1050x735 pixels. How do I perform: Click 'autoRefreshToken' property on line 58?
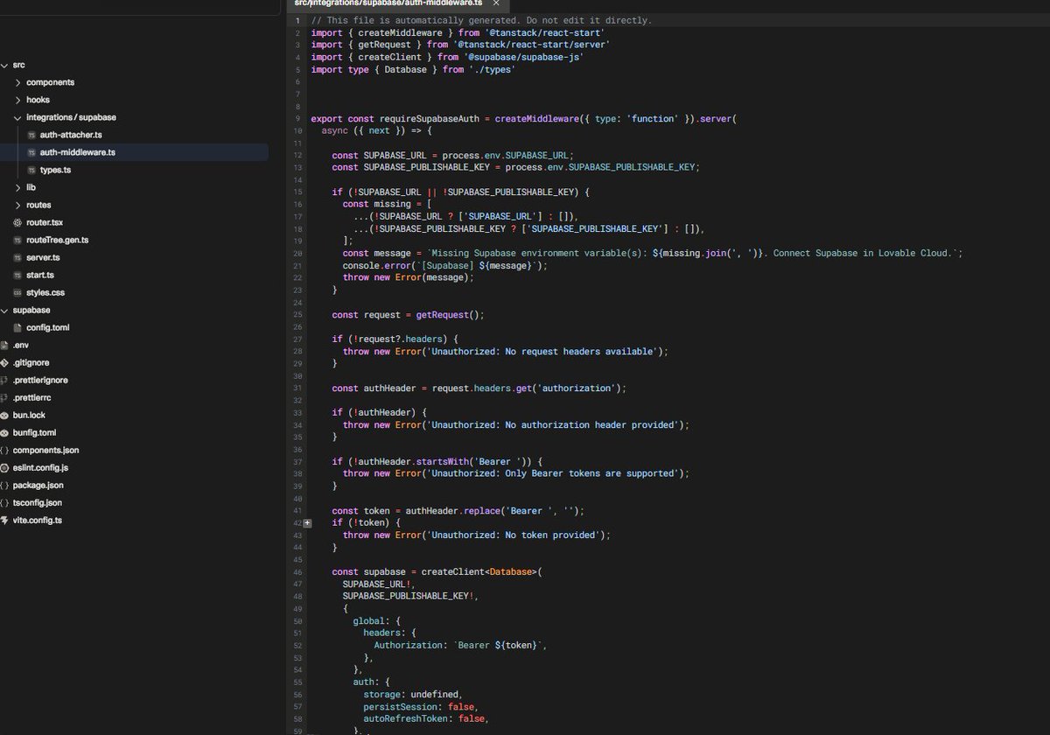point(408,719)
